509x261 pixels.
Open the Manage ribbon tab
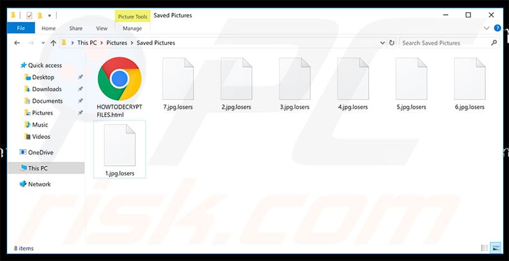(x=132, y=28)
